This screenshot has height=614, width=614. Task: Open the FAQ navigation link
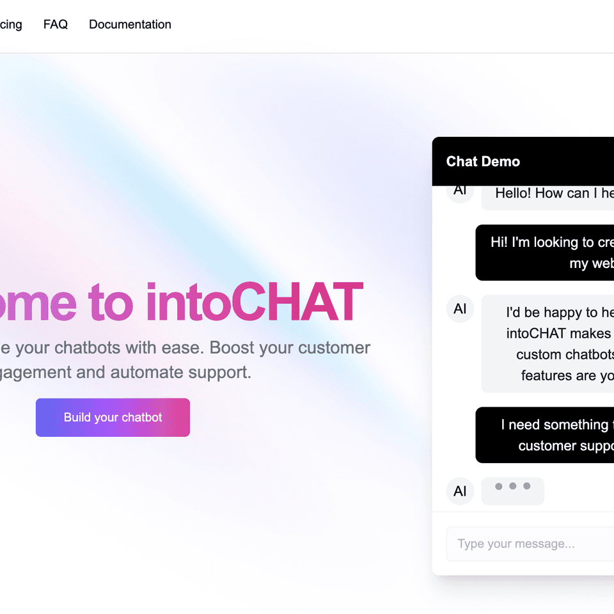[x=55, y=24]
